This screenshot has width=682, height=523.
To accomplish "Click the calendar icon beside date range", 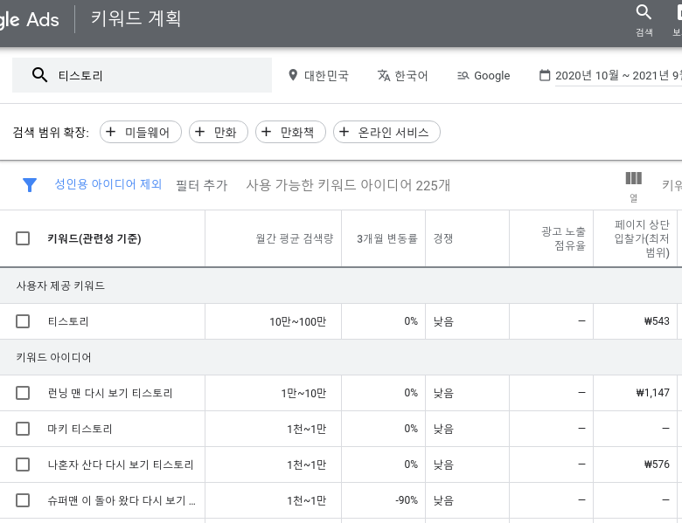I will point(545,75).
